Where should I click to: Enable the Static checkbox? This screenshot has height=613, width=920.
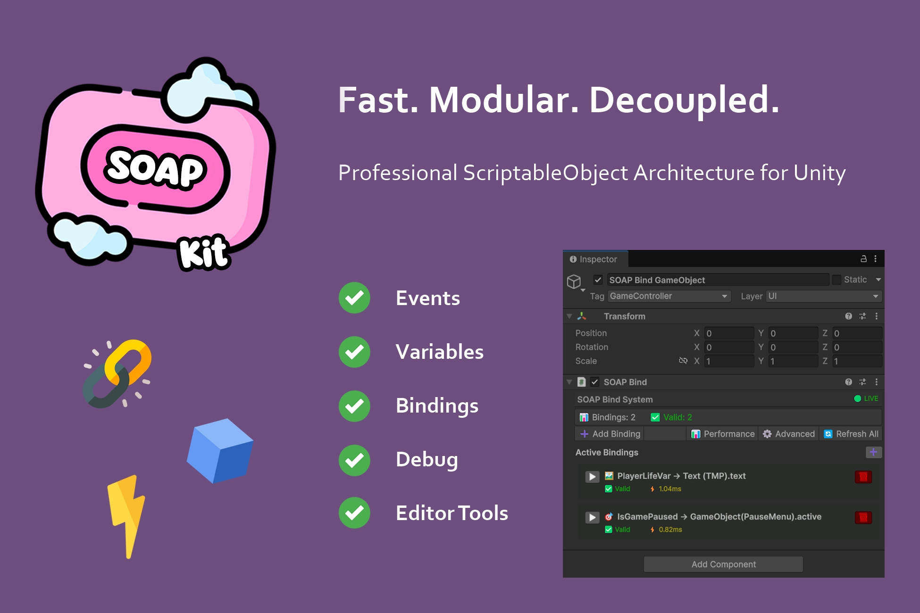(x=836, y=280)
